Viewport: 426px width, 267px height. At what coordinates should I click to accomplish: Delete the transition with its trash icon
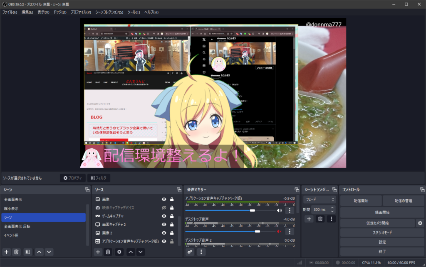tap(320, 219)
